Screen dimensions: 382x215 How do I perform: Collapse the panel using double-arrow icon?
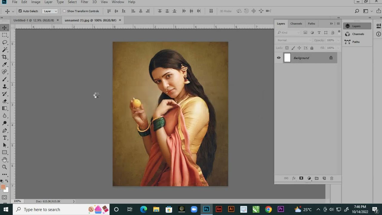click(x=331, y=24)
